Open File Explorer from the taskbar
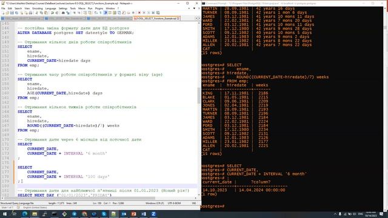Screen dimensions: 388x218 coord(35,214)
